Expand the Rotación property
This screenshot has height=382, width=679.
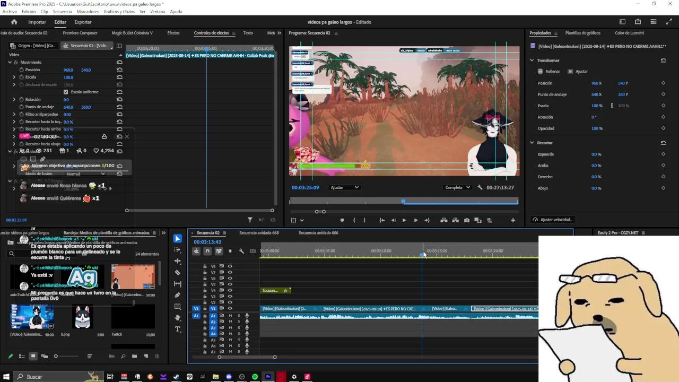tap(14, 99)
